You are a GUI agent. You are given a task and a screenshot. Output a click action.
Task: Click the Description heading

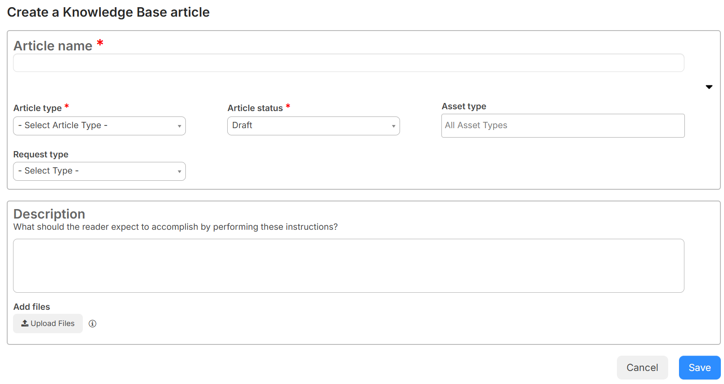click(49, 214)
